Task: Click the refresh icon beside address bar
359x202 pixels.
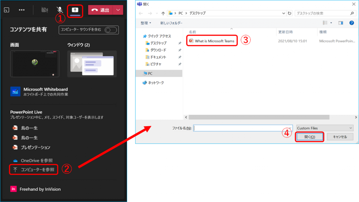Action: [290, 13]
